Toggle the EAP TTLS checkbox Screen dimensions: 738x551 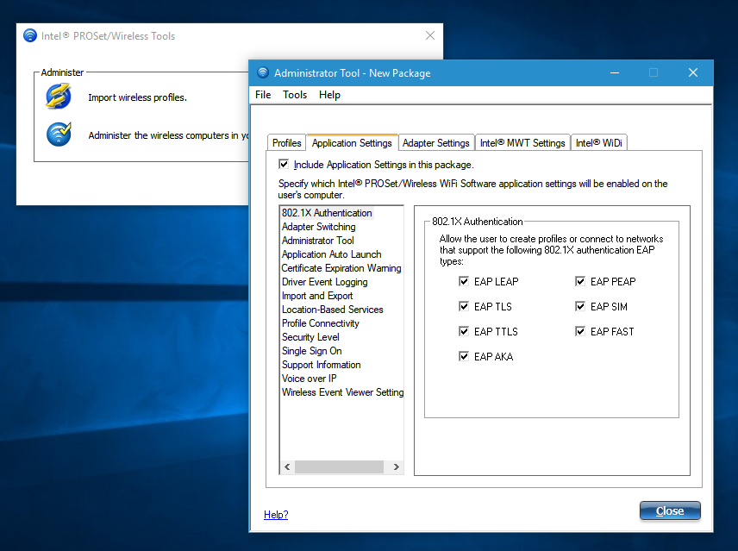click(x=464, y=331)
